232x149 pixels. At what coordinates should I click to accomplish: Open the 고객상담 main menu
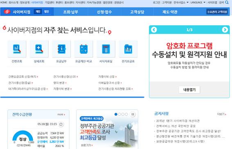pyautogui.click(x=137, y=12)
